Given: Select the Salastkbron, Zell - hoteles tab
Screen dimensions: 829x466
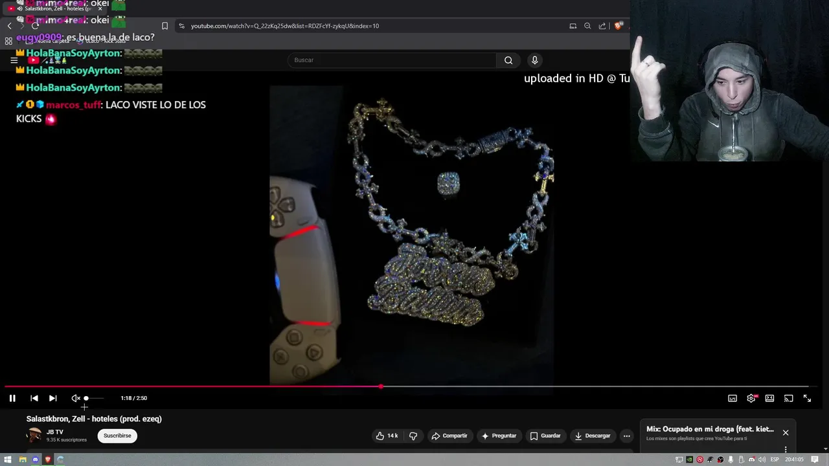Looking at the screenshot, I should click(x=53, y=8).
